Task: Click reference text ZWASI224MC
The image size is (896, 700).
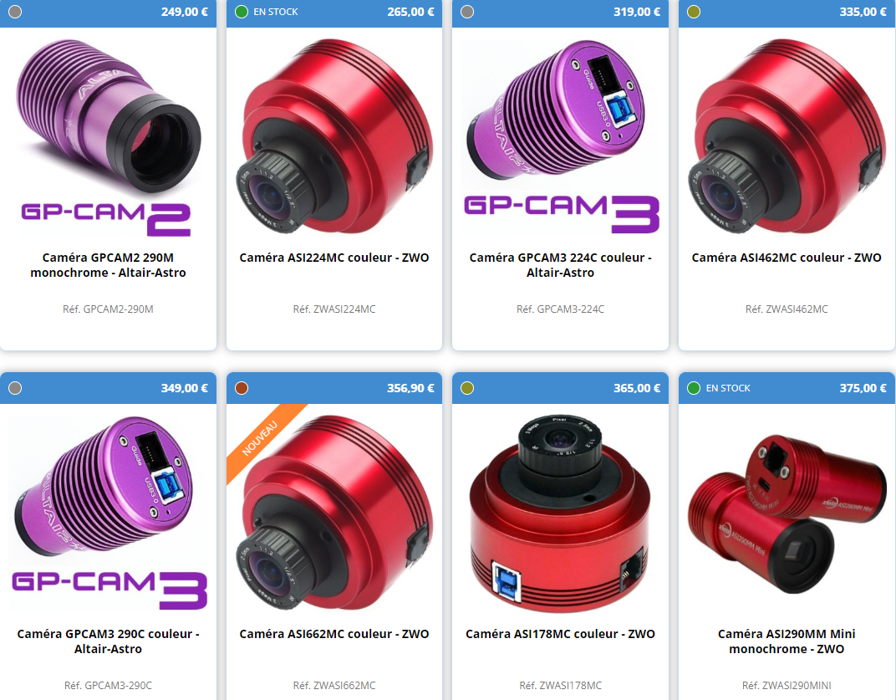Action: (x=334, y=309)
